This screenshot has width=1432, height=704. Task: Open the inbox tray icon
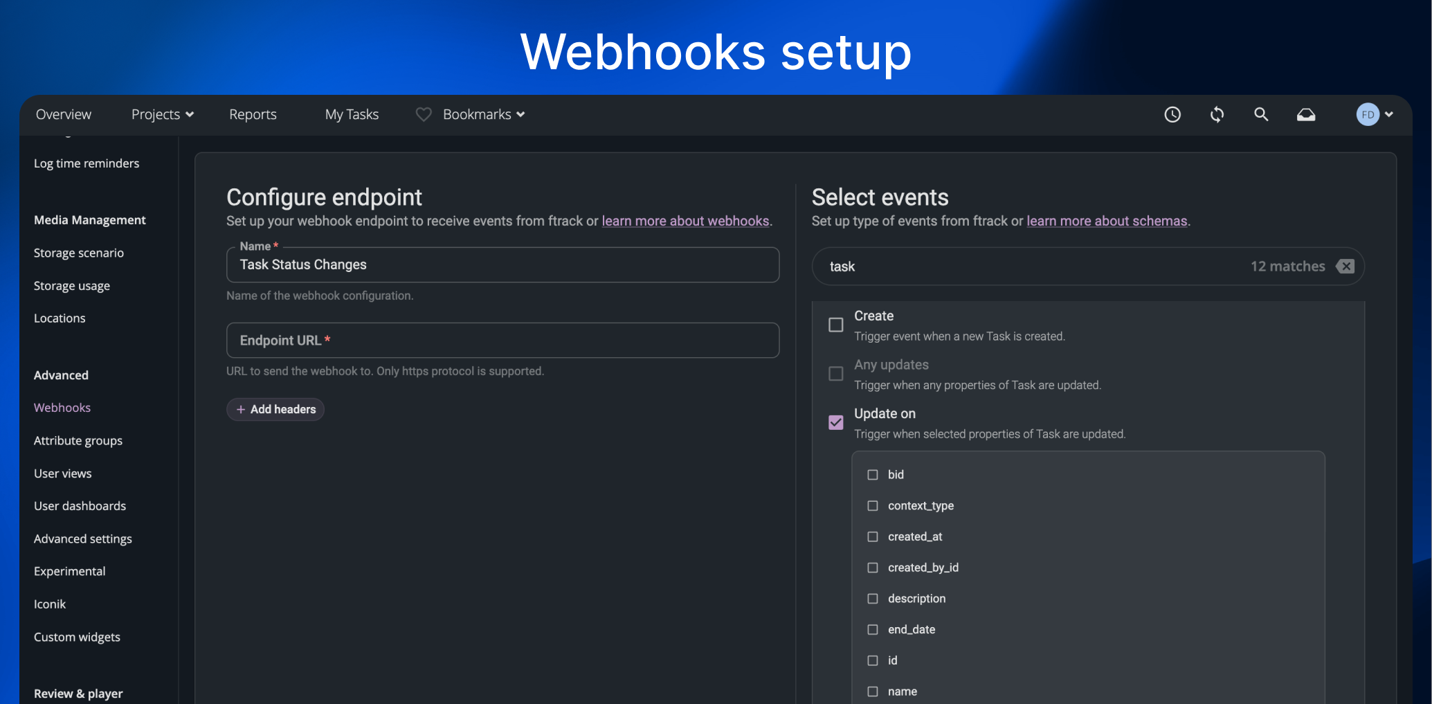pyautogui.click(x=1305, y=115)
